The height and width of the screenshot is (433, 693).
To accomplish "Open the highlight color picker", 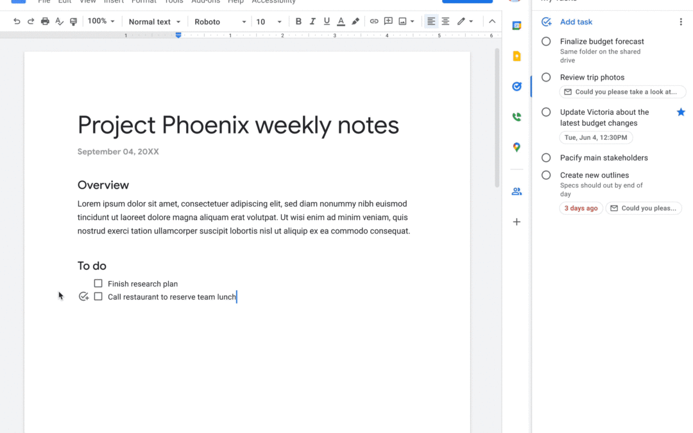I will [x=355, y=21].
